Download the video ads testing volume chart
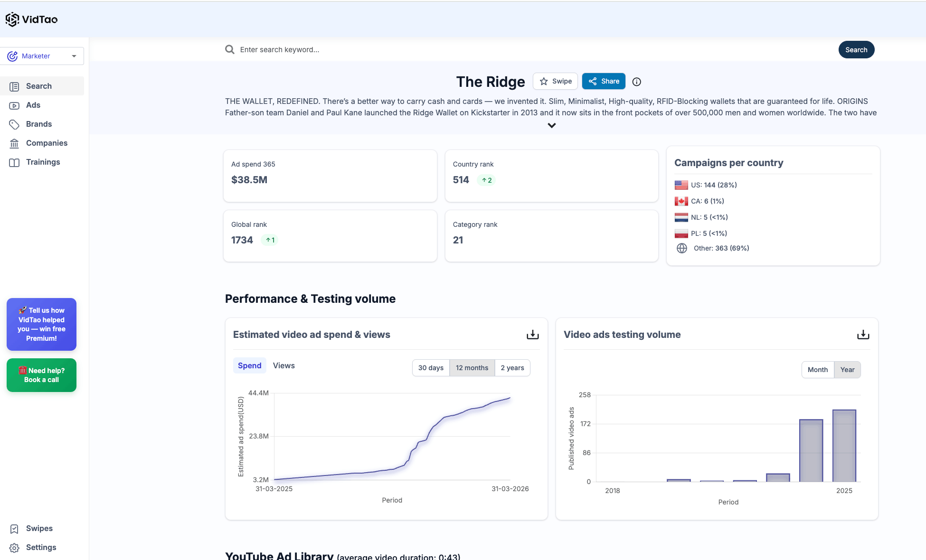Screen dimensions: 926x560 863,335
